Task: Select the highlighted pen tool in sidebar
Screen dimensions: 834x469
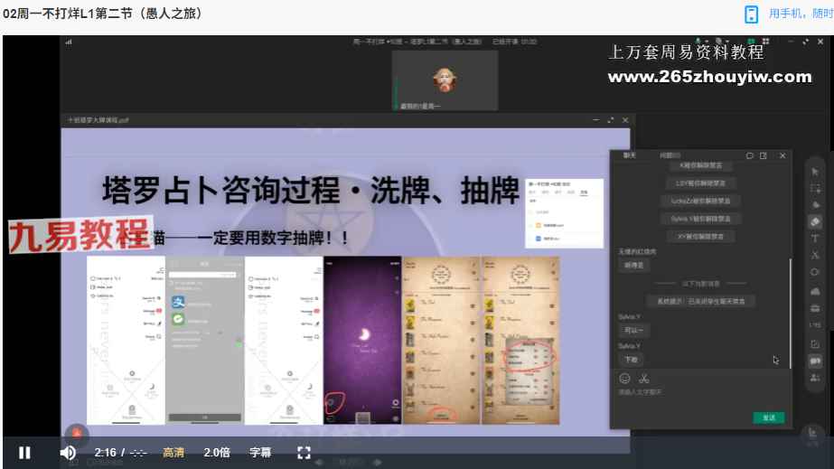Action: point(816,222)
